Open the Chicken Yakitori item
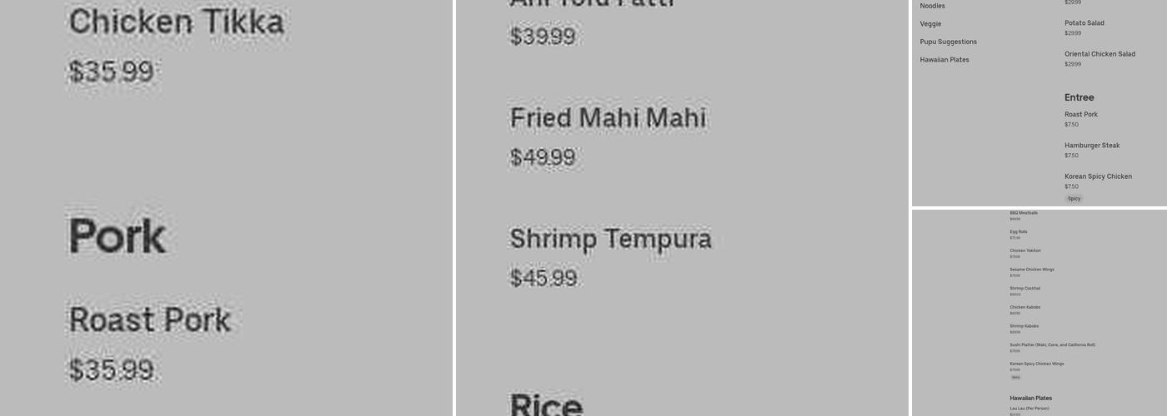Viewport: 1167px width, 416px height. (1025, 250)
